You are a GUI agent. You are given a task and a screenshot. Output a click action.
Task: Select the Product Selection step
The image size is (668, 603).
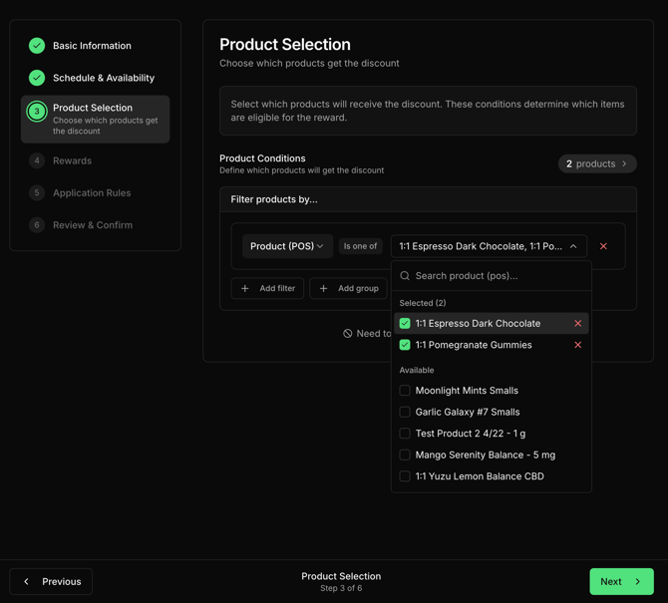[x=96, y=120]
